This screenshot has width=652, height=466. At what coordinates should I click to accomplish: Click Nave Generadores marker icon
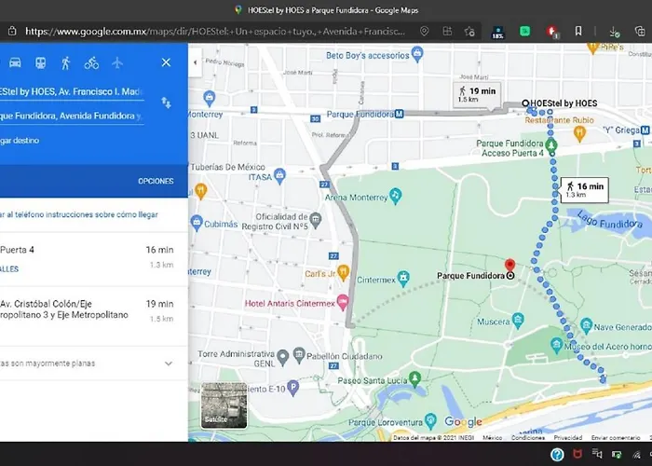pos(586,326)
